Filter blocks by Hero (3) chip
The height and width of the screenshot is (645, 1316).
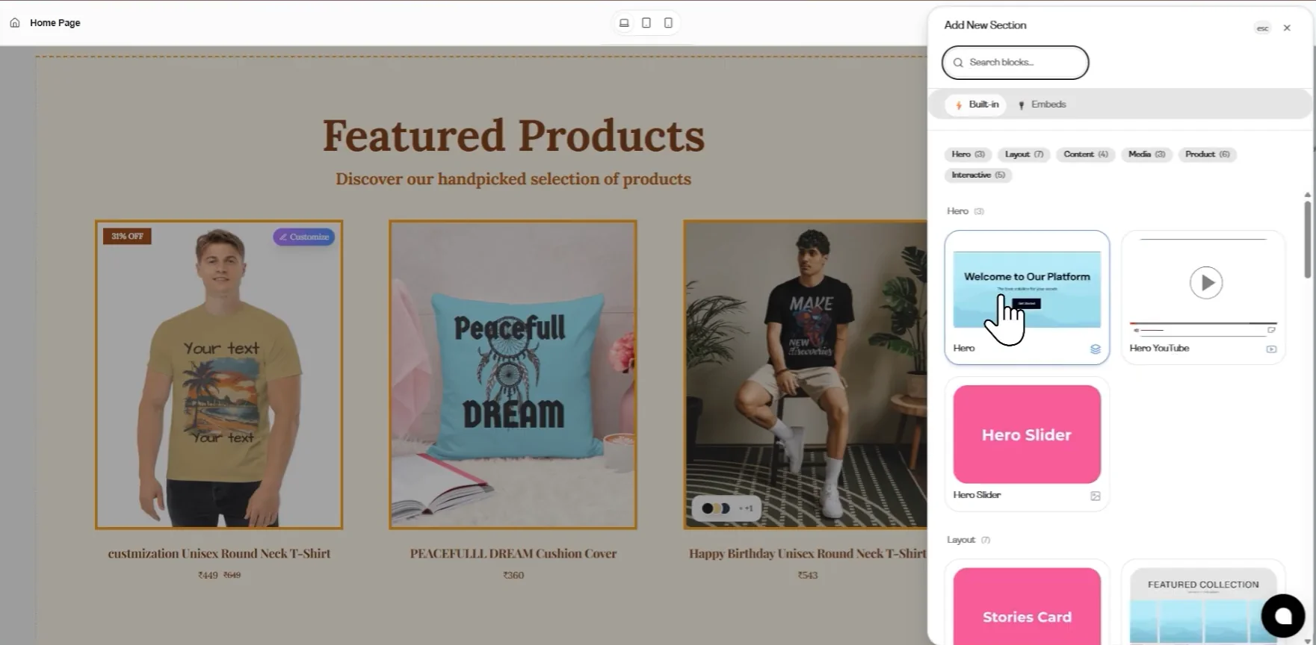click(x=968, y=155)
